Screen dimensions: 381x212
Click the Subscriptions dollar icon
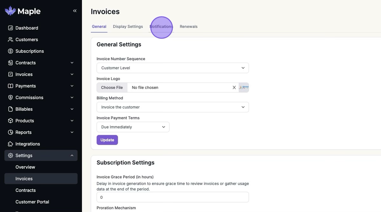10,51
